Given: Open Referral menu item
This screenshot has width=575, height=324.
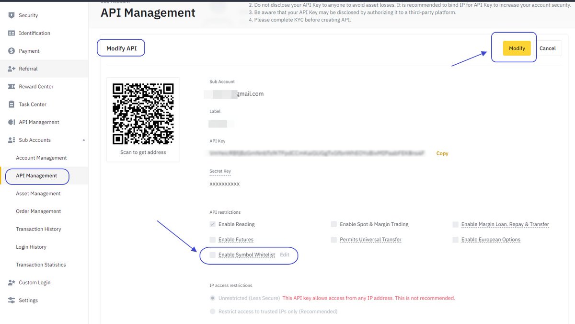Looking at the screenshot, I should (x=28, y=69).
